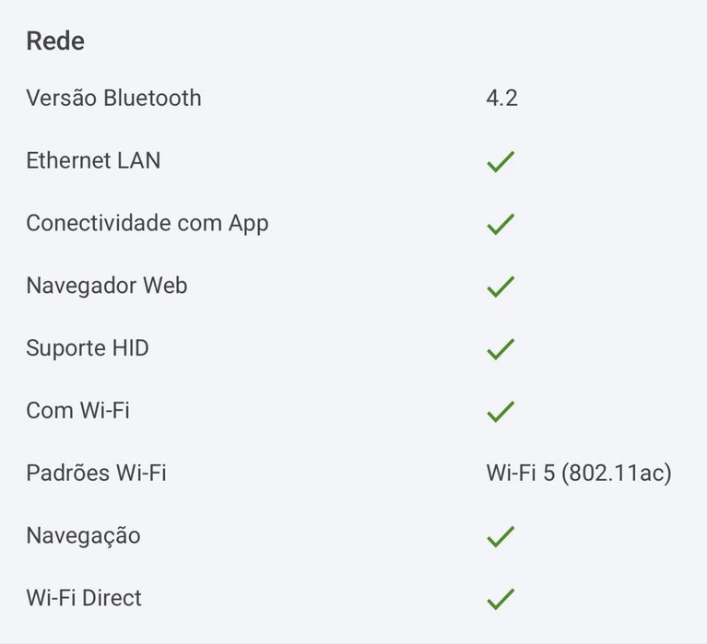Click the Com Wi-Fi checkmark icon
The image size is (707, 644).
[501, 412]
